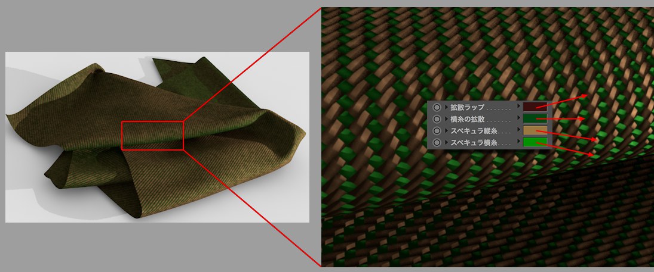The height and width of the screenshot is (272, 654).
Task: Unfold the スペキュラ横糸 parameter row triangle
Action: [446, 142]
